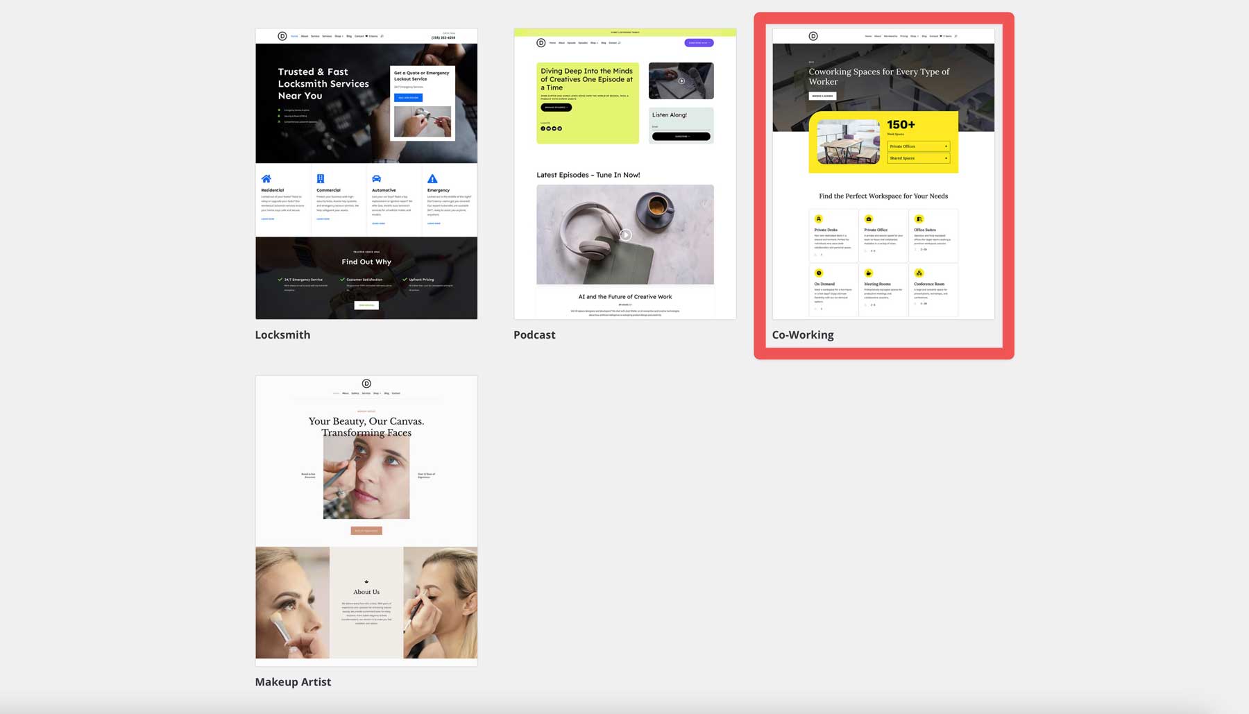Click the Divi logo in the Podcast header
Viewport: 1249px width, 714px height.
click(x=541, y=42)
